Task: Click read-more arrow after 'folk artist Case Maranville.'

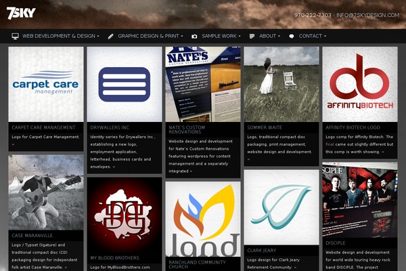Action: tap(66, 268)
